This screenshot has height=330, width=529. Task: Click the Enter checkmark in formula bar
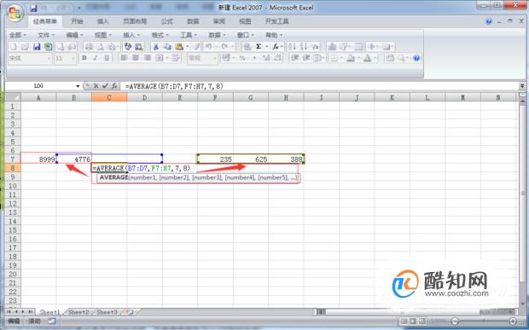tap(105, 86)
